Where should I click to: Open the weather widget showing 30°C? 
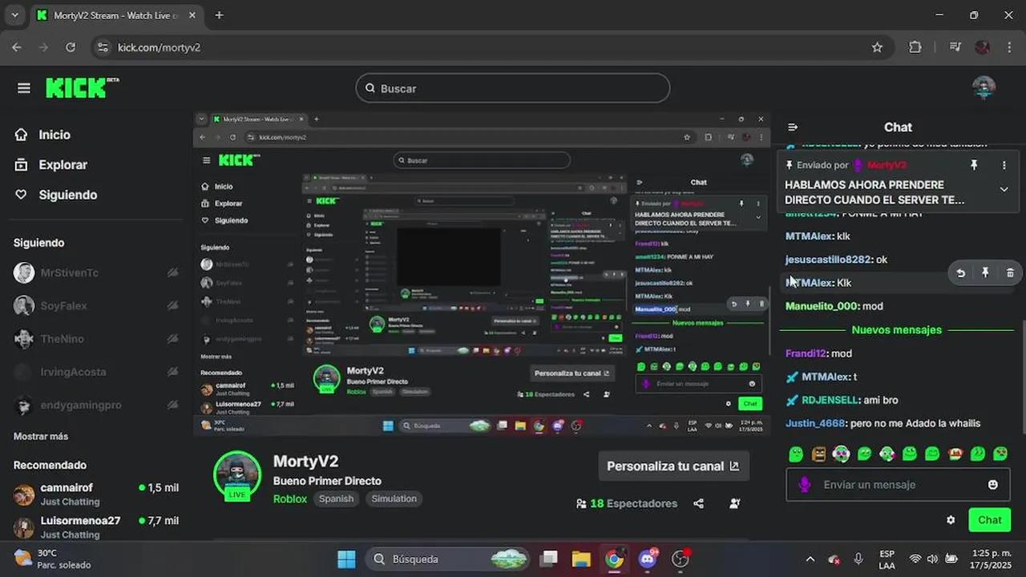[53, 559]
